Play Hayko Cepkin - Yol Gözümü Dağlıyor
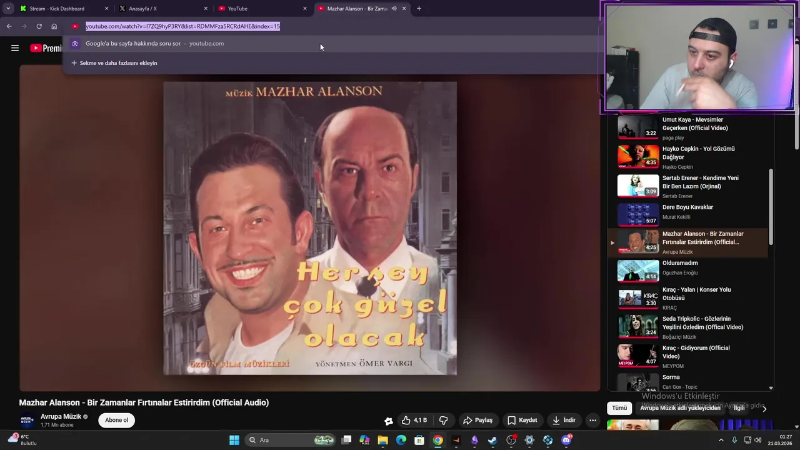Image resolution: width=800 pixels, height=450 pixels. 687,157
